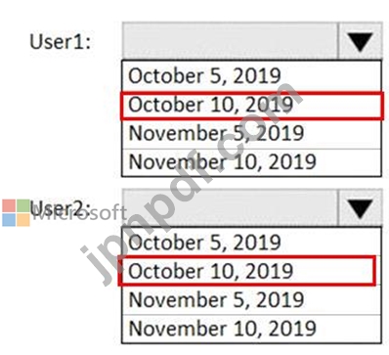Choose October 10, 2019 under User1
This screenshot has height=355, width=389.
(x=251, y=107)
